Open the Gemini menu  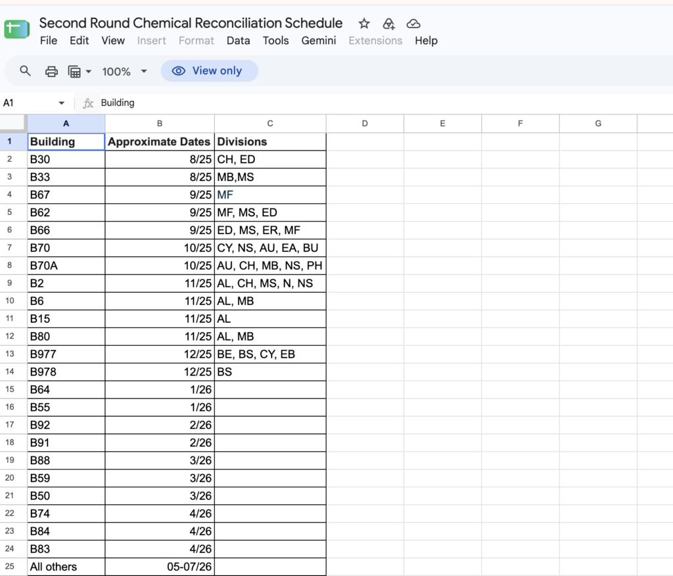319,40
